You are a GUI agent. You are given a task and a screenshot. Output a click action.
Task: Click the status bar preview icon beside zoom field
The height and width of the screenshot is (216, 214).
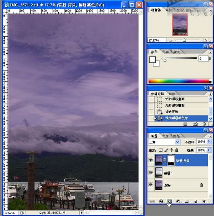(22, 213)
